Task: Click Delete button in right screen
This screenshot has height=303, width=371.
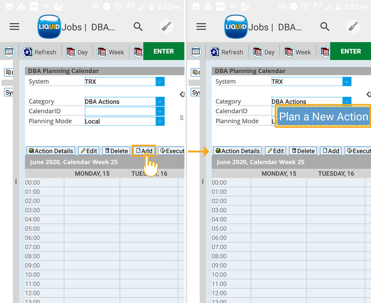Action: tap(303, 151)
